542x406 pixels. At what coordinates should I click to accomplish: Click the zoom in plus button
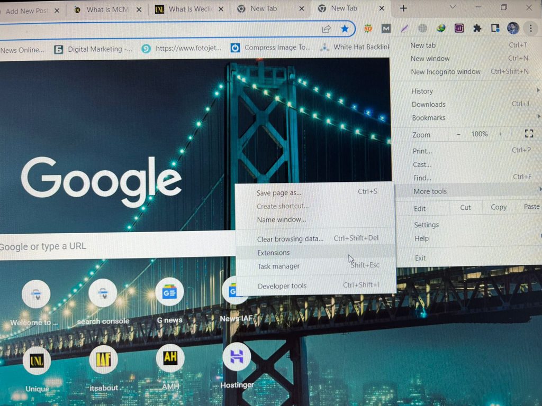point(500,134)
